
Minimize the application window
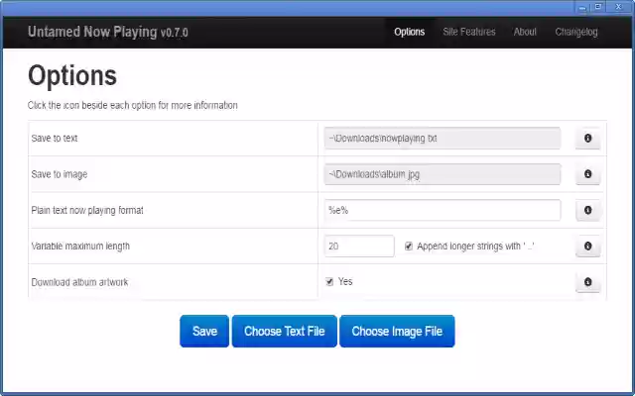(582, 7)
